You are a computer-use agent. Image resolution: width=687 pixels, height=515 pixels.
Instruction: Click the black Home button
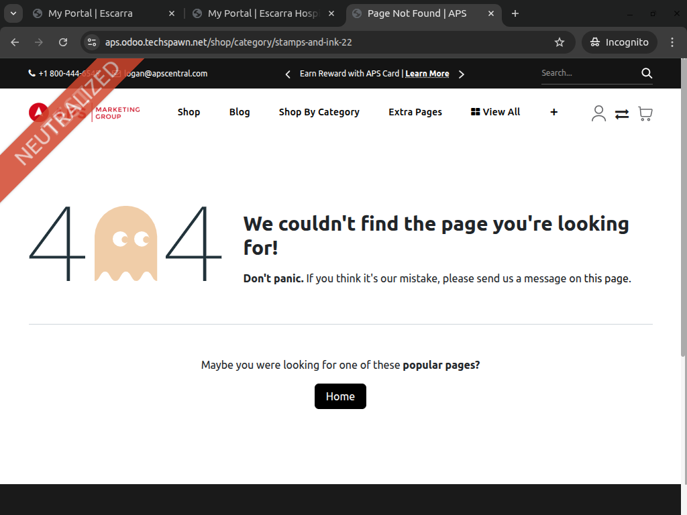tap(340, 396)
